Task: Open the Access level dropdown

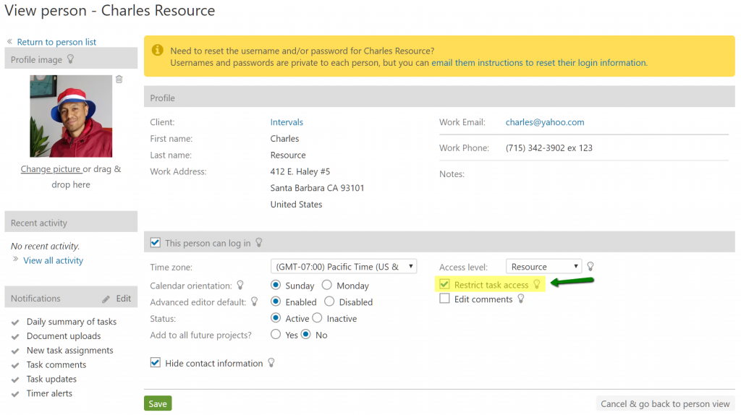Action: click(x=543, y=267)
